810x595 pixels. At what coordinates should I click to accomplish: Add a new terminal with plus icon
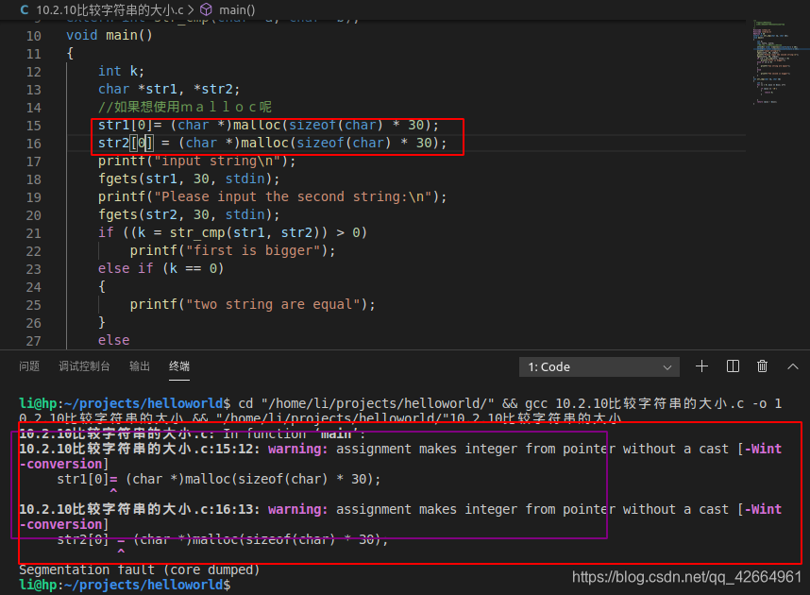point(701,366)
